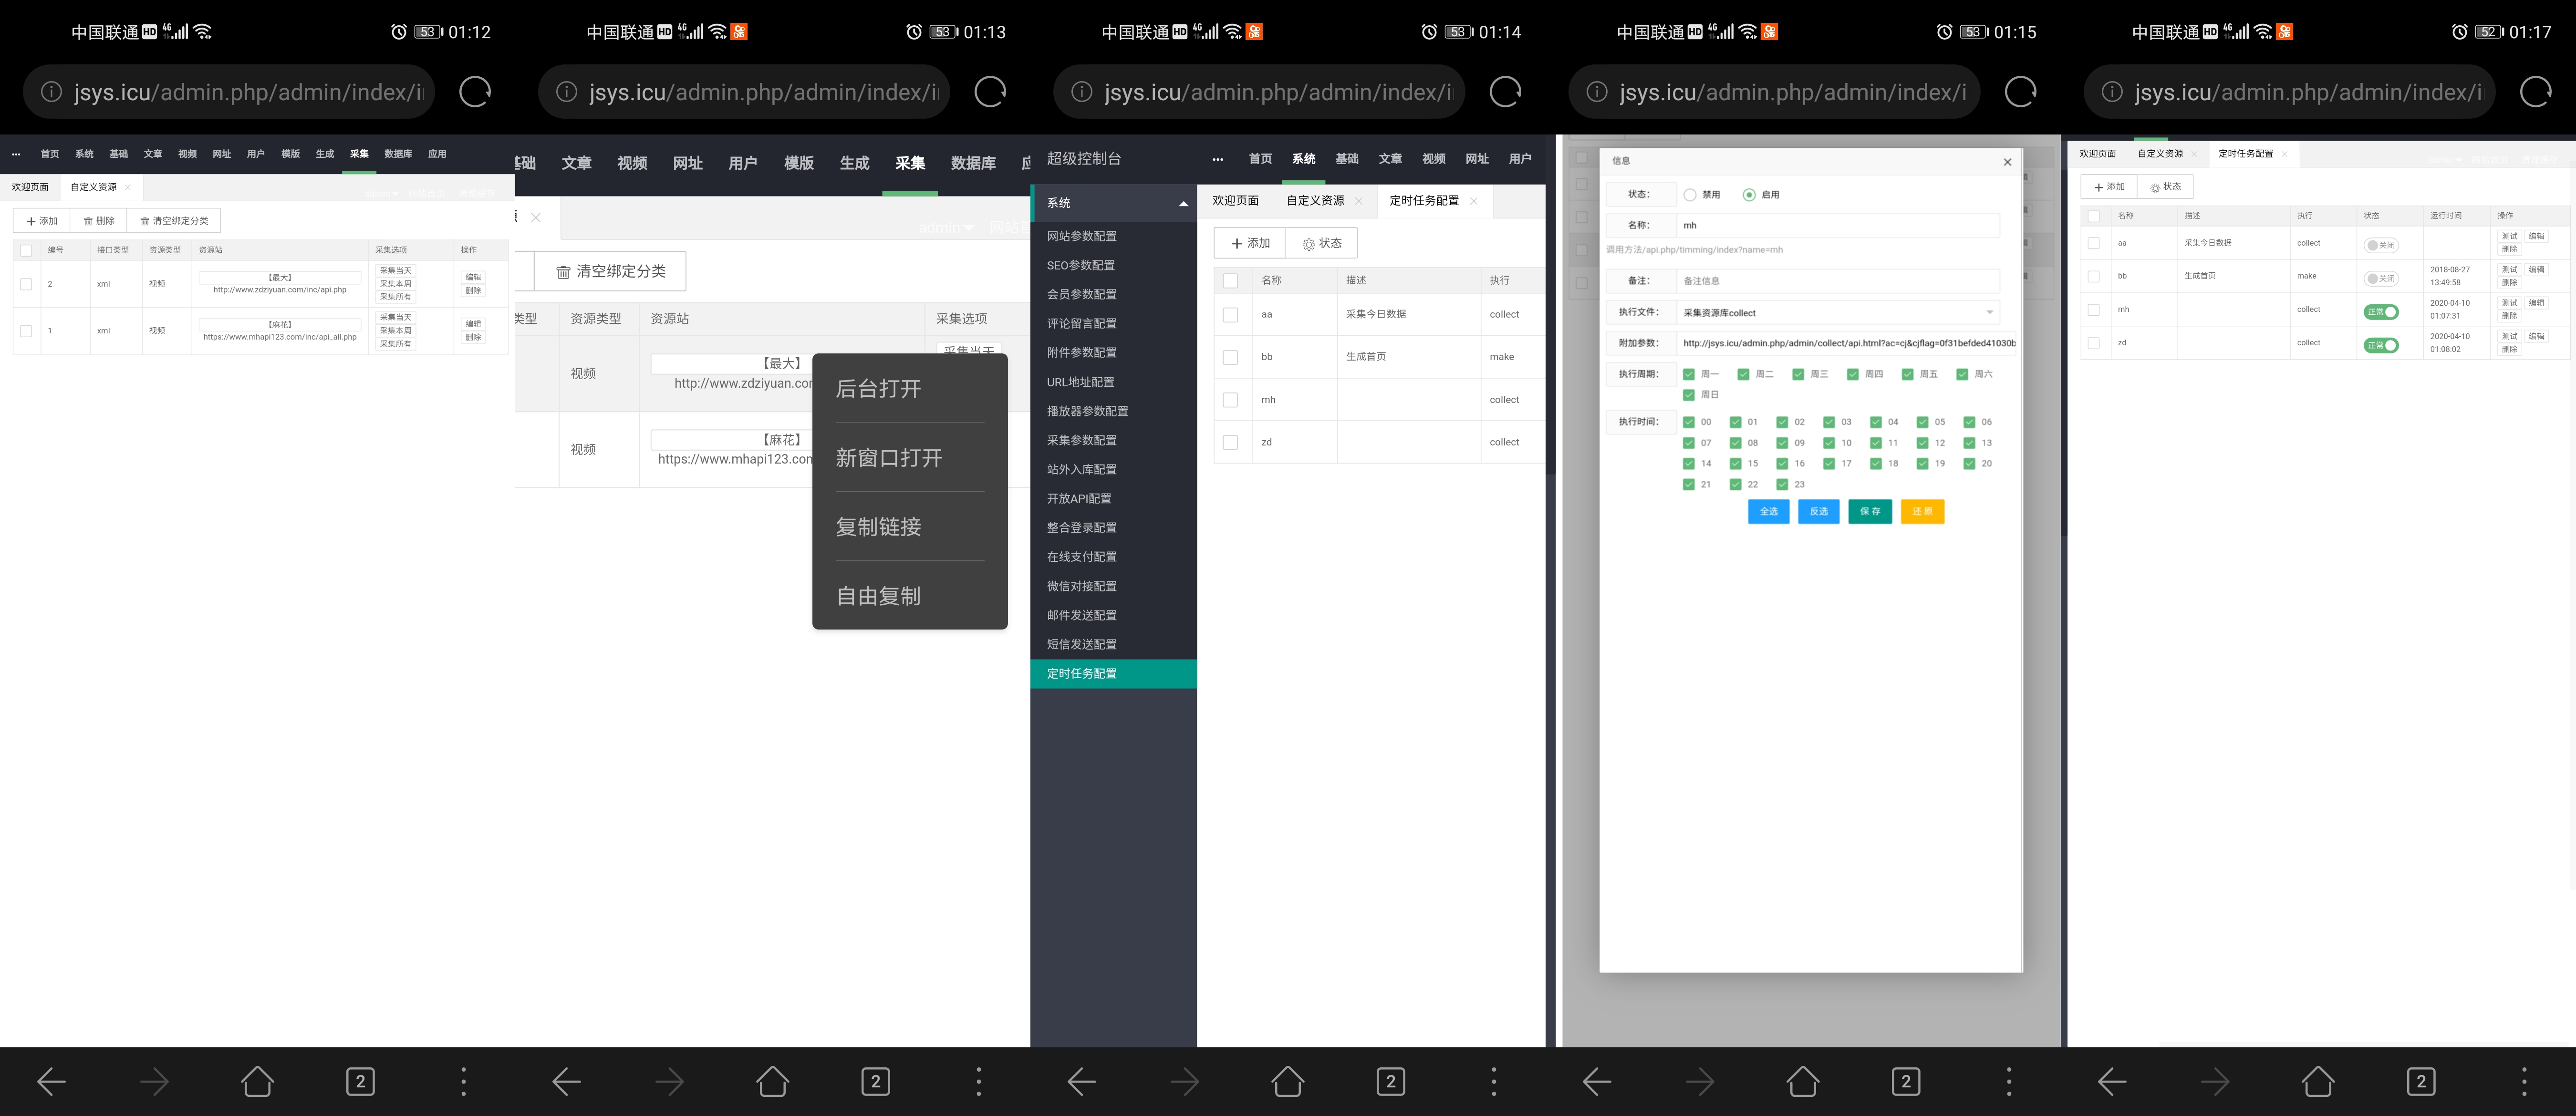The height and width of the screenshot is (1116, 2576).
Task: Switch to 定时任务配置 tab in 01:17 screen
Action: pos(2246,154)
